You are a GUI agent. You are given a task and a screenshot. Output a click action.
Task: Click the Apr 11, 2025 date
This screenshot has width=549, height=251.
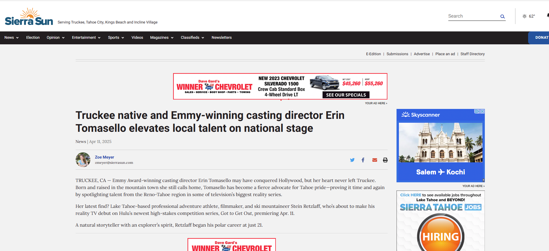pos(100,141)
